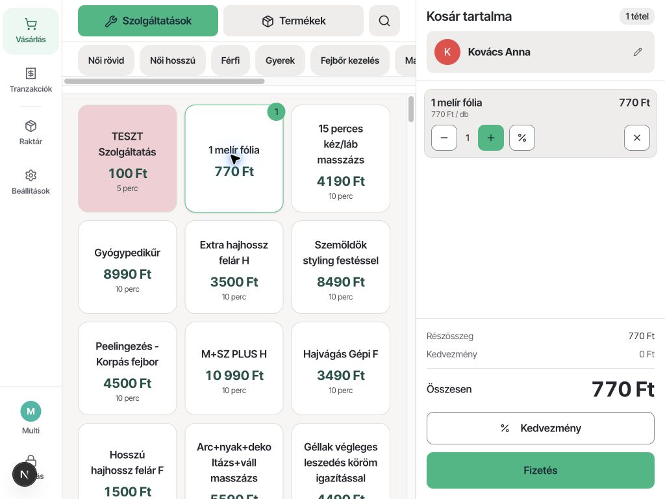Image resolution: width=665 pixels, height=499 pixels.
Task: Filter by Fejbőr kezelés category
Action: [350, 60]
